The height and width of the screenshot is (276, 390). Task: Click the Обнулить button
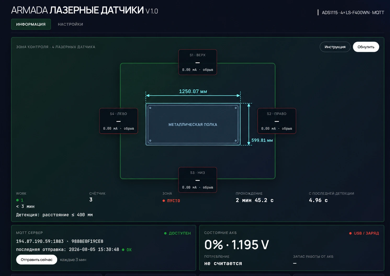point(366,47)
